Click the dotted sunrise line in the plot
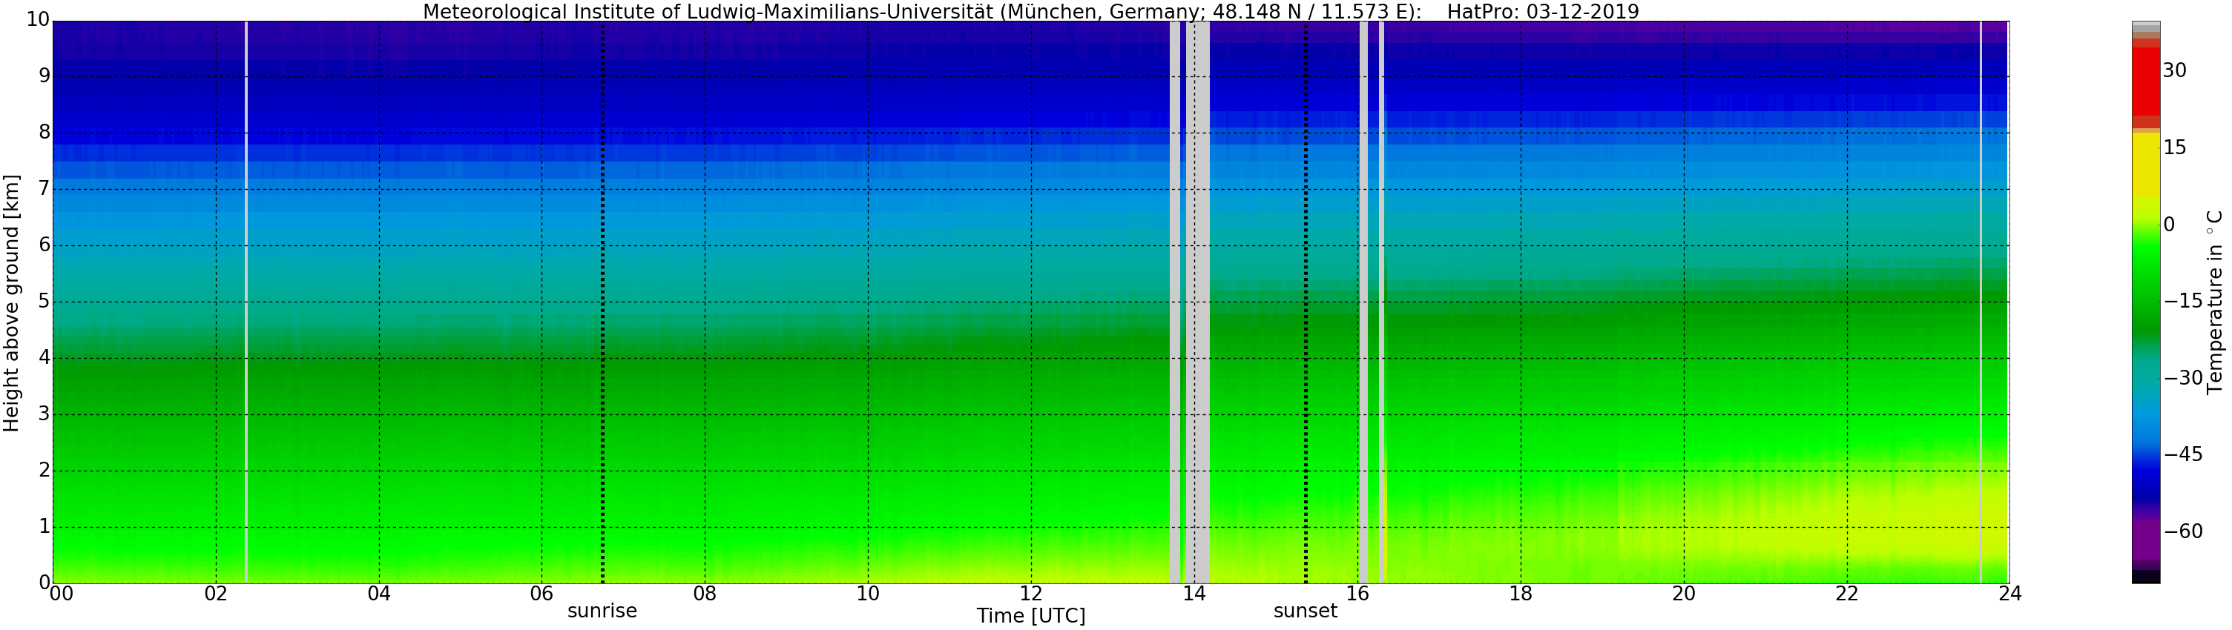2232x630 pixels. point(602,302)
